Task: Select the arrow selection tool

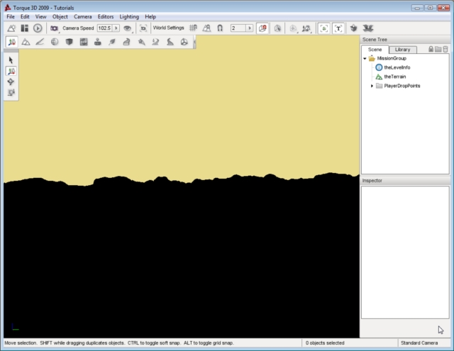Action: click(x=12, y=60)
